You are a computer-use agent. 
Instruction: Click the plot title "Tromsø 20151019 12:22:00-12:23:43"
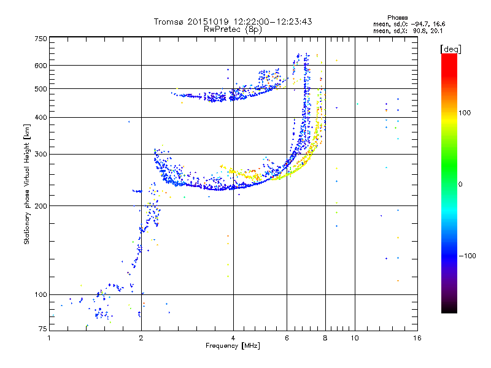(x=233, y=21)
